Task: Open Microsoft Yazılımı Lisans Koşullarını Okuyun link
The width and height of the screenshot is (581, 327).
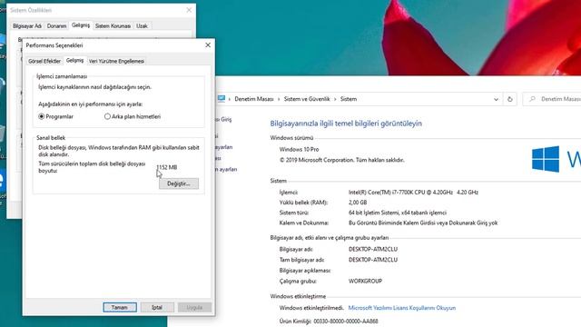Action: pos(402,308)
